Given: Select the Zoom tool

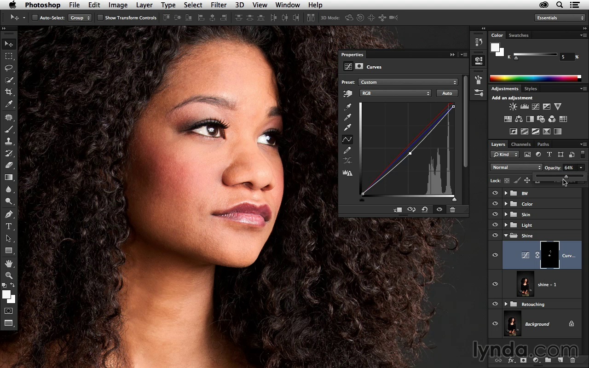Looking at the screenshot, I should click(x=9, y=276).
